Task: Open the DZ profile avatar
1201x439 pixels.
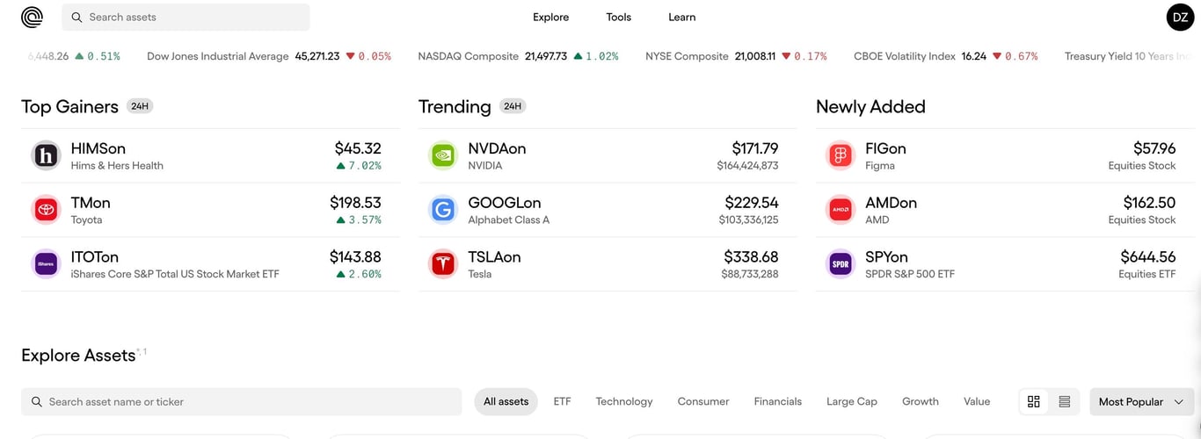Action: pos(1180,18)
